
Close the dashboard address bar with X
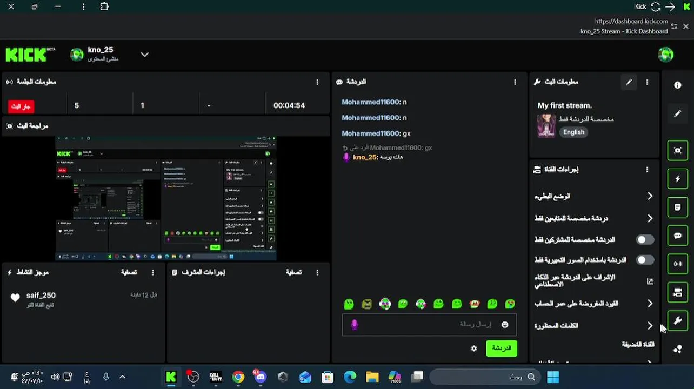[x=686, y=26]
